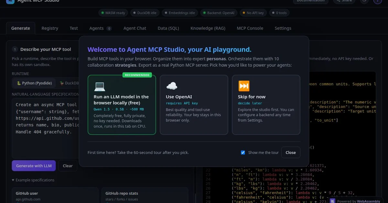Select Run an LLM model locally option
This screenshot has width=388, height=203.
pyautogui.click(x=122, y=105)
